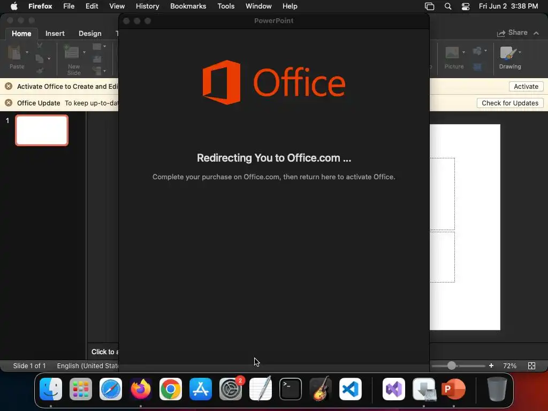
Task: Open the View menu
Action: pyautogui.click(x=117, y=6)
